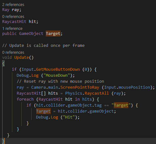Click the final closing brace on the last line
The height and width of the screenshot is (144, 156).
tap(3, 141)
